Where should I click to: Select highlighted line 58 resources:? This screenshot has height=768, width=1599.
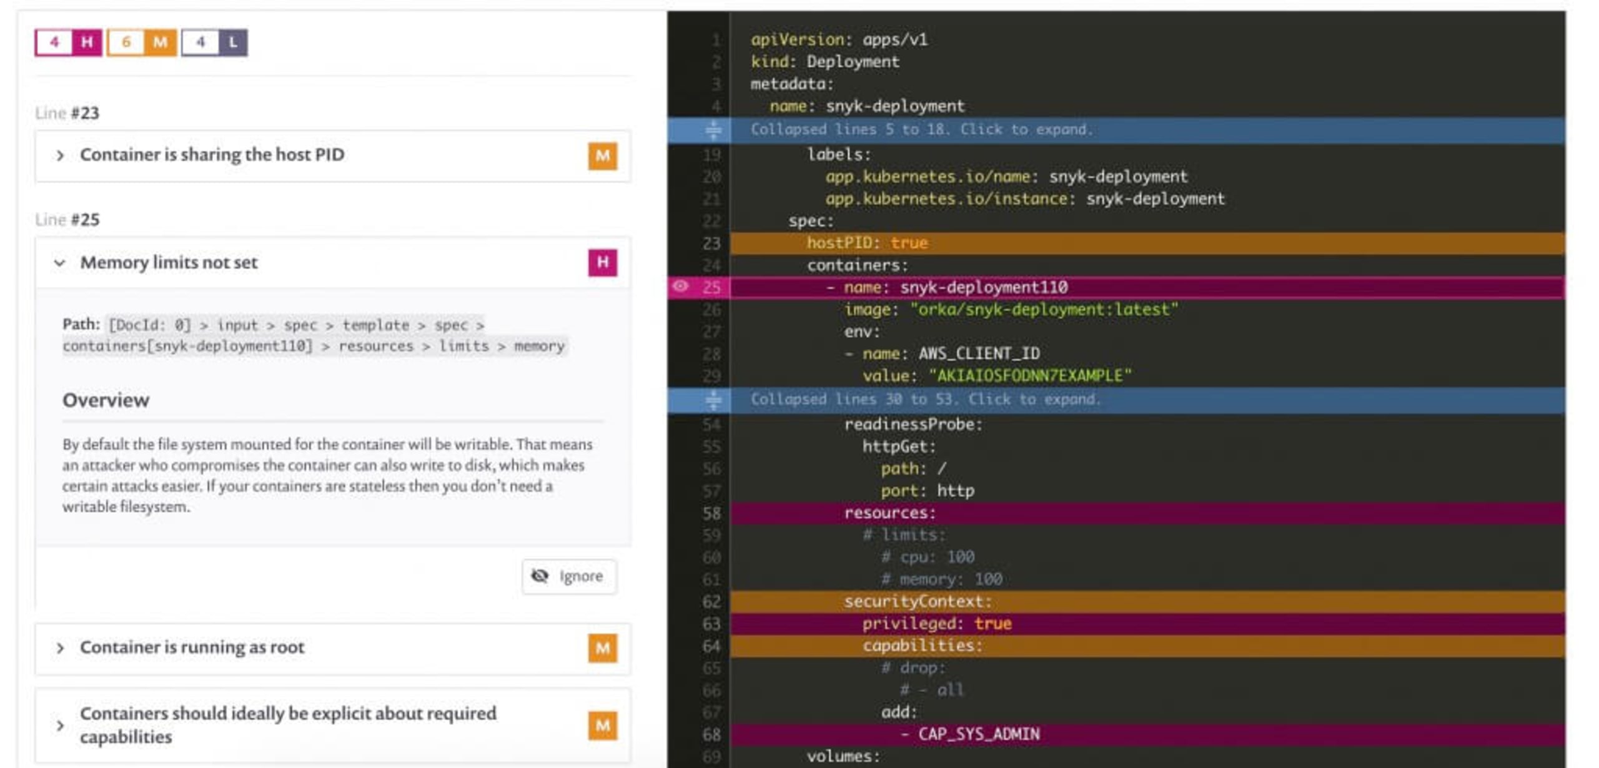click(1147, 513)
